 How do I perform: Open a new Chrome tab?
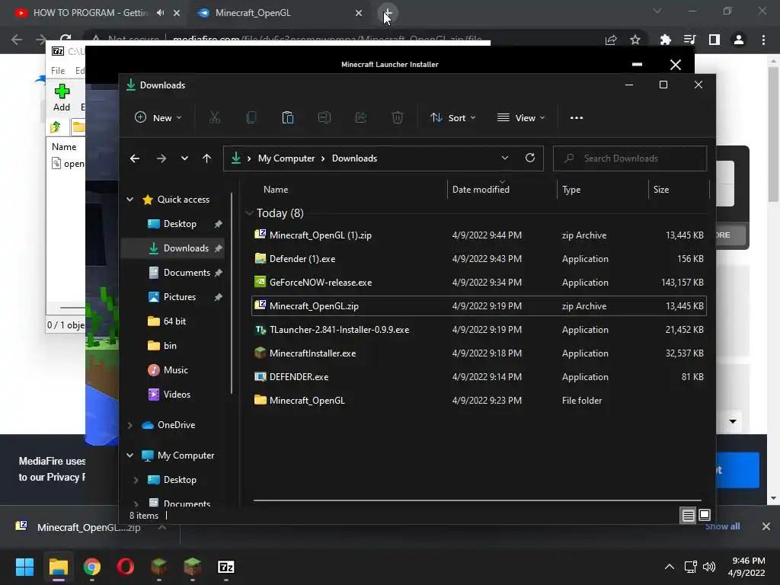pos(388,13)
